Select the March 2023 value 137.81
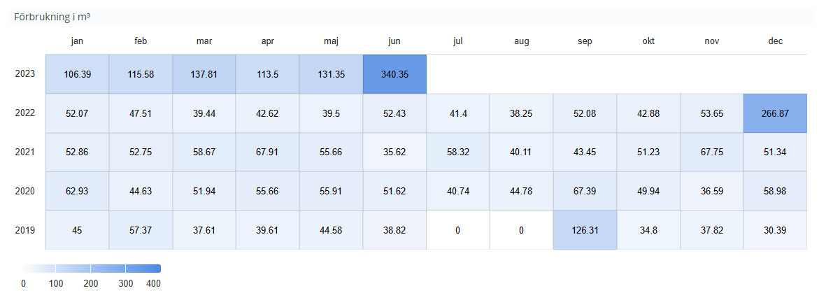826x300 pixels. coord(204,74)
